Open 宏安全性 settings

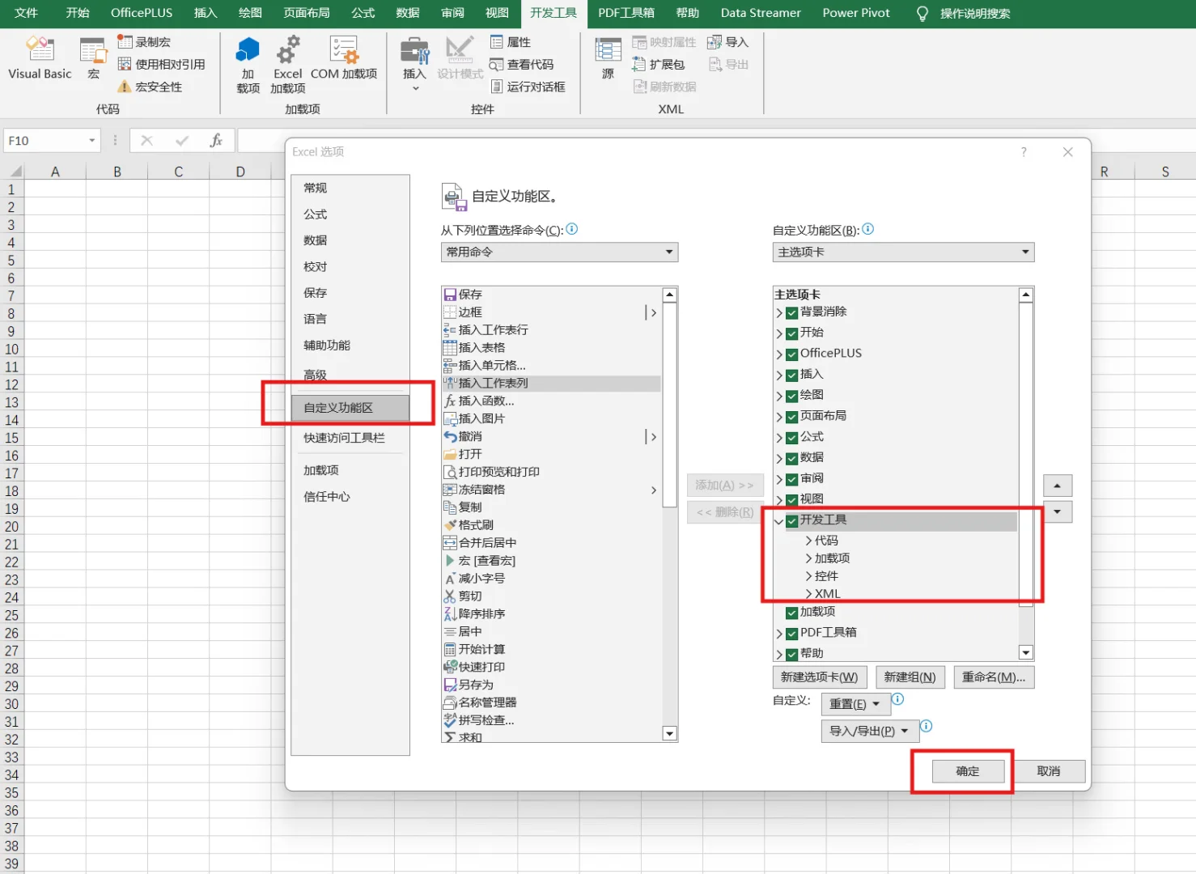click(x=151, y=87)
